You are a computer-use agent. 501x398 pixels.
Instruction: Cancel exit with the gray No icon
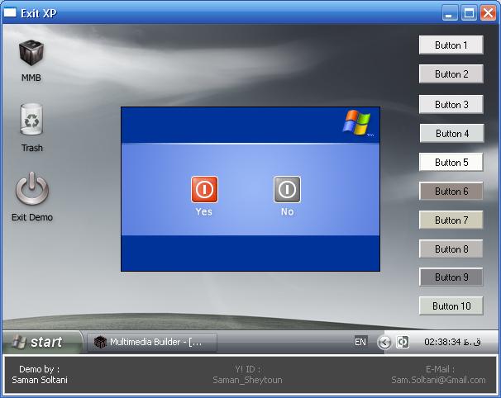pyautogui.click(x=287, y=189)
